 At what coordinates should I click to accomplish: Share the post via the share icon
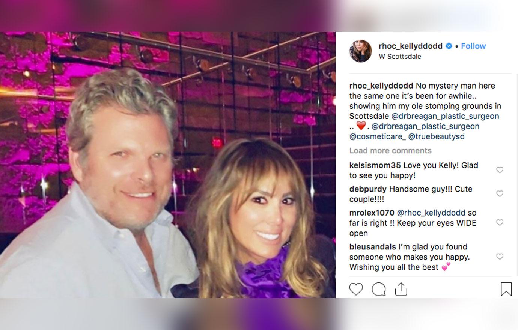pos(401,289)
